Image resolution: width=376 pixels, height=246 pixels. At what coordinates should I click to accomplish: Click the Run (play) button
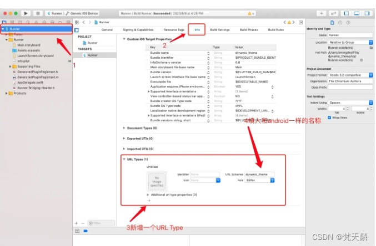tap(26, 13)
